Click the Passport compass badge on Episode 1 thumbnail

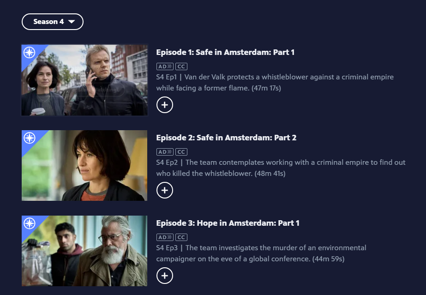(x=30, y=53)
